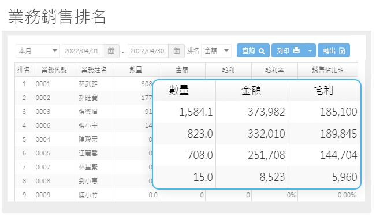Click the printer icon in 列印

point(296,50)
